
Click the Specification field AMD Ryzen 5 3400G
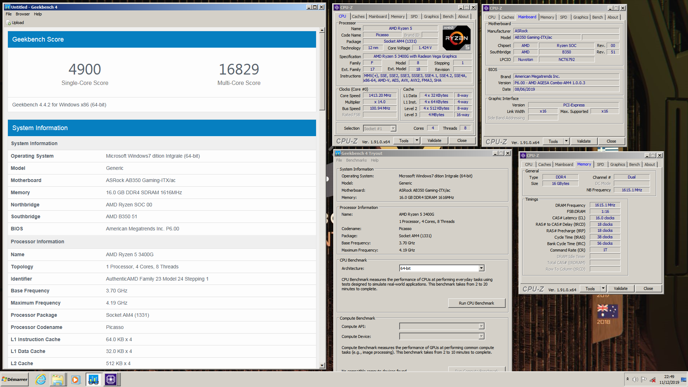(417, 56)
